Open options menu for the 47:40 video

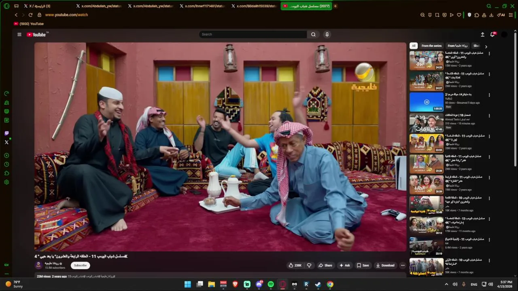tap(489, 116)
